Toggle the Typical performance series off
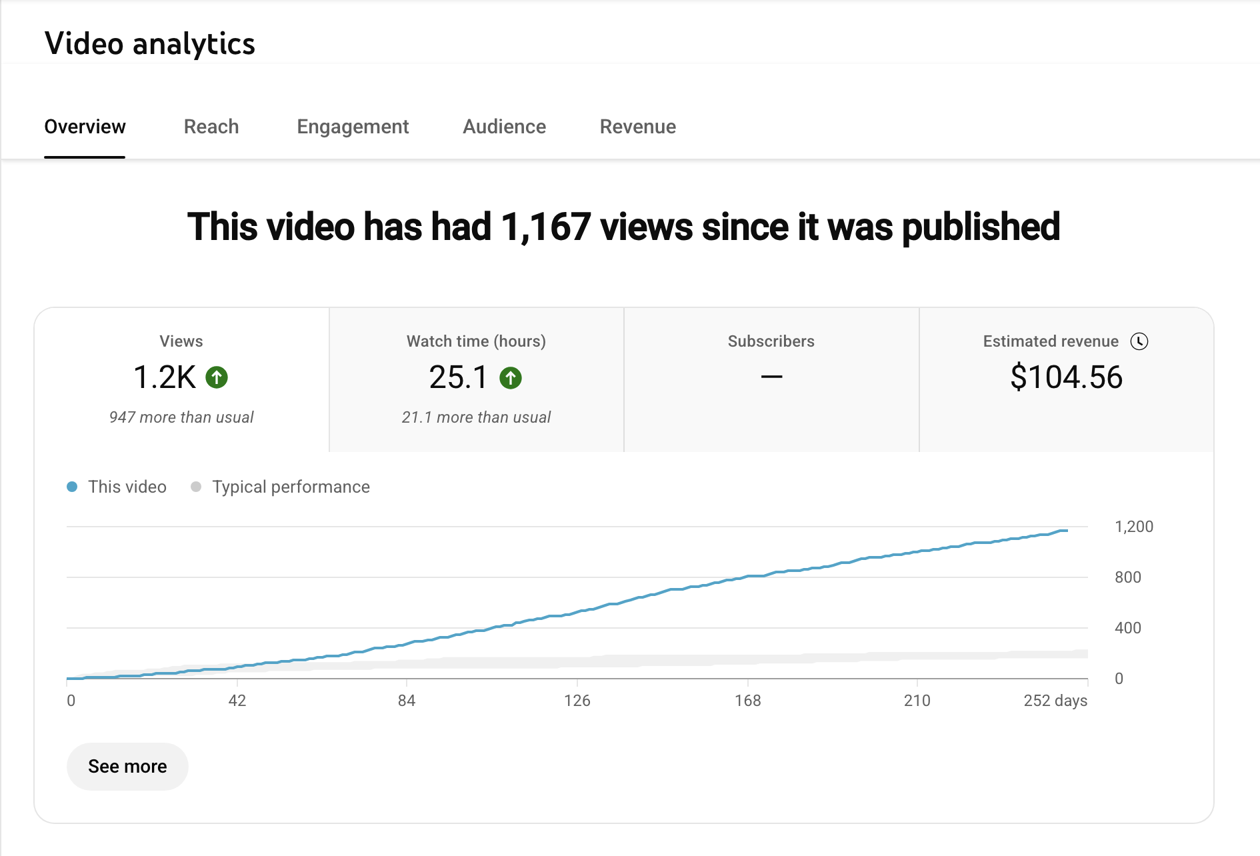This screenshot has width=1260, height=856. (280, 487)
